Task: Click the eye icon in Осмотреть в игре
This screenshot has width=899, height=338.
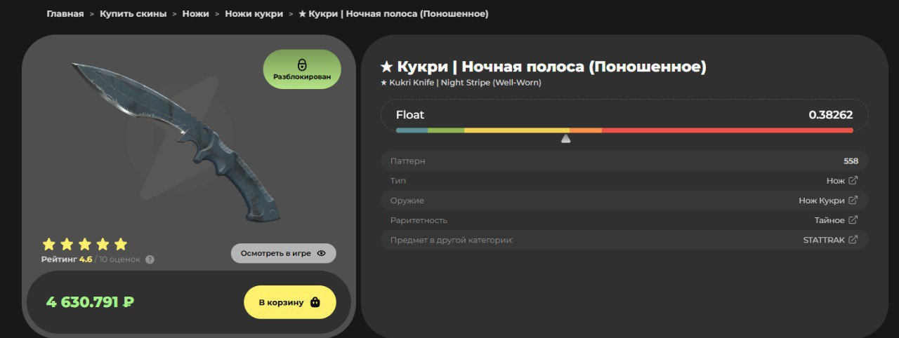Action: coord(322,253)
